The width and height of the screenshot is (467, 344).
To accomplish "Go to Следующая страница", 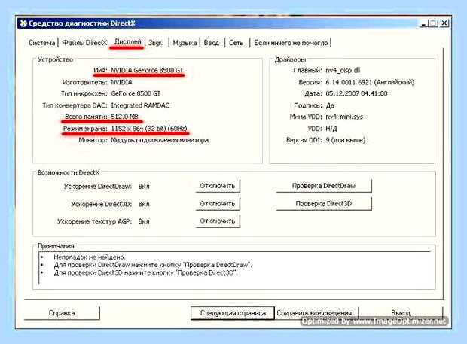I will pos(233,313).
